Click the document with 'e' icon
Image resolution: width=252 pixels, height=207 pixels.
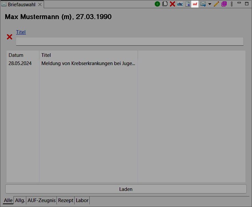pyautogui.click(x=188, y=4)
